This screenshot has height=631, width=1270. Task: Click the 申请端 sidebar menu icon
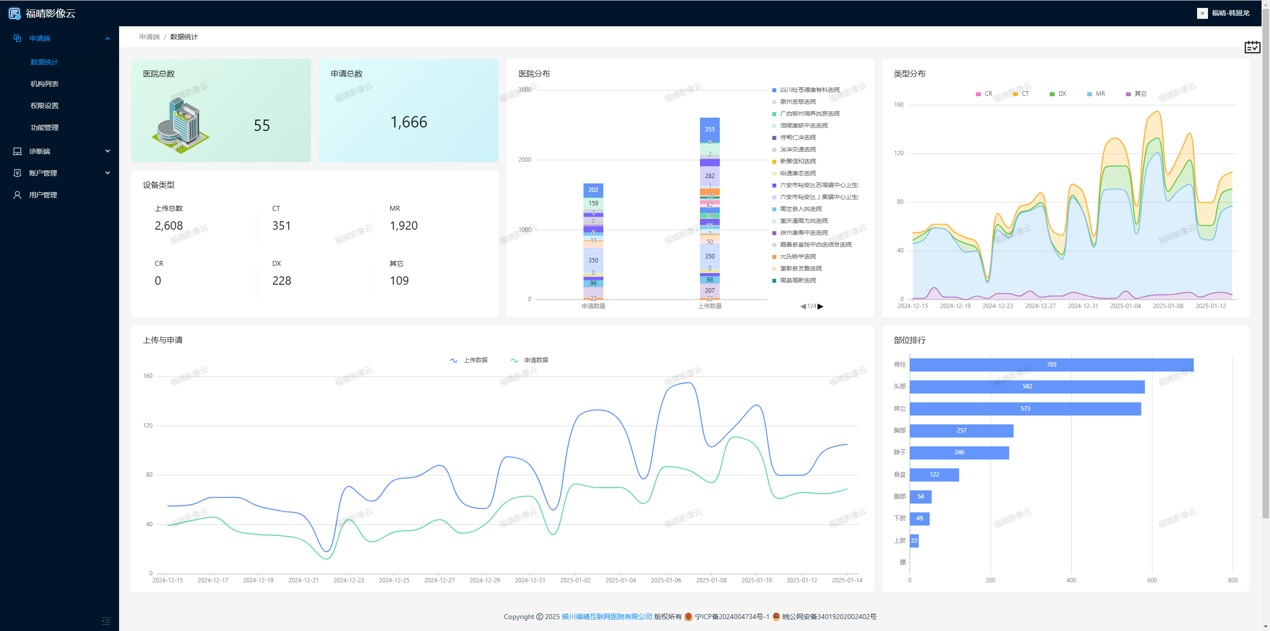coord(17,38)
